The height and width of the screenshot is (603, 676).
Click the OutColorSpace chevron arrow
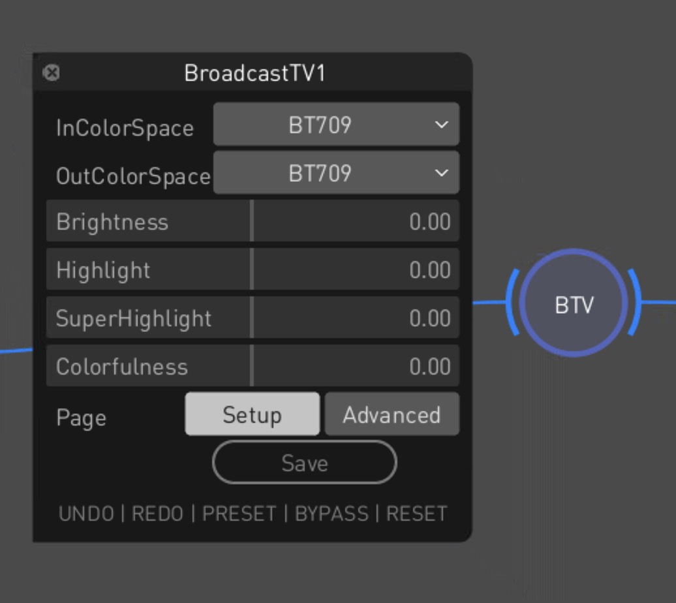pyautogui.click(x=442, y=173)
